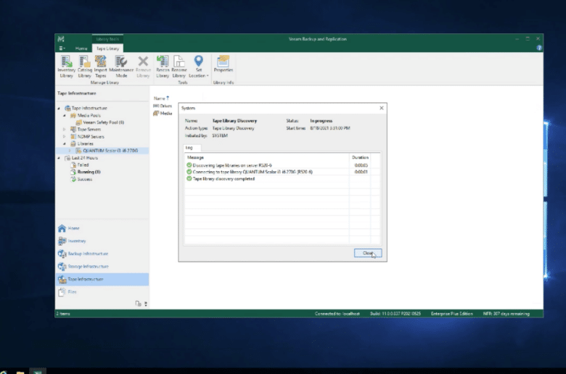Click the Veeam logo in title bar
The width and height of the screenshot is (566, 374).
click(x=61, y=39)
